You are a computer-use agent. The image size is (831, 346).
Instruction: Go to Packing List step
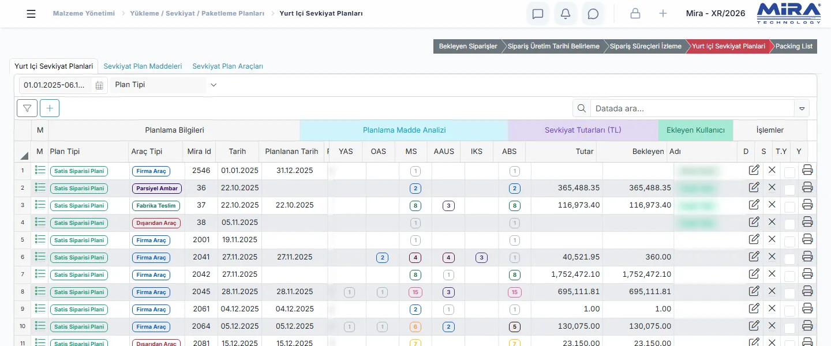pyautogui.click(x=793, y=46)
